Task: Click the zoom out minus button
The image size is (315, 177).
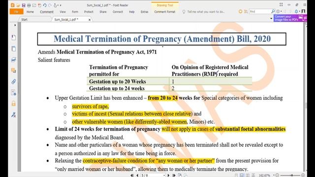Action: pyautogui.click(x=277, y=175)
